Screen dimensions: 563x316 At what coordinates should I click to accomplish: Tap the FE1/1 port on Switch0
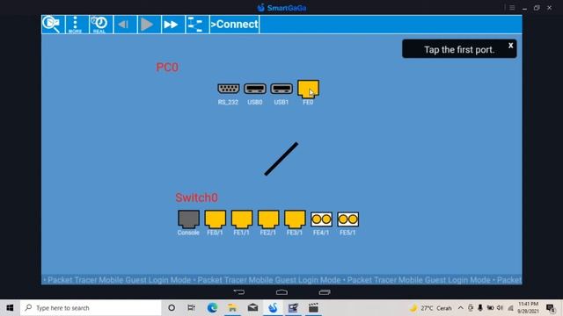click(x=242, y=219)
